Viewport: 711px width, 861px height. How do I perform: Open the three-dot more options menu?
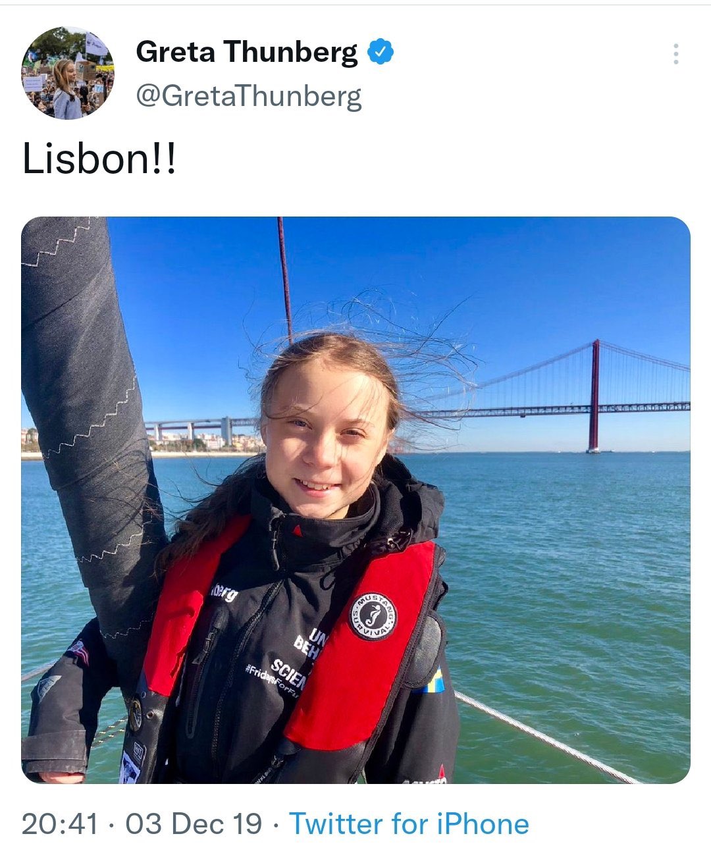click(x=676, y=54)
